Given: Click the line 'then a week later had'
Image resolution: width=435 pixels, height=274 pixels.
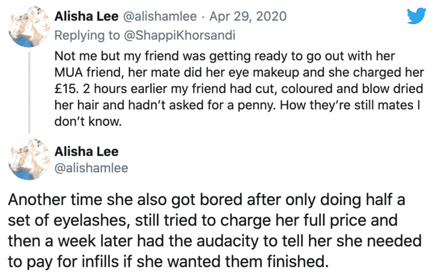Looking at the screenshot, I should (x=215, y=241).
